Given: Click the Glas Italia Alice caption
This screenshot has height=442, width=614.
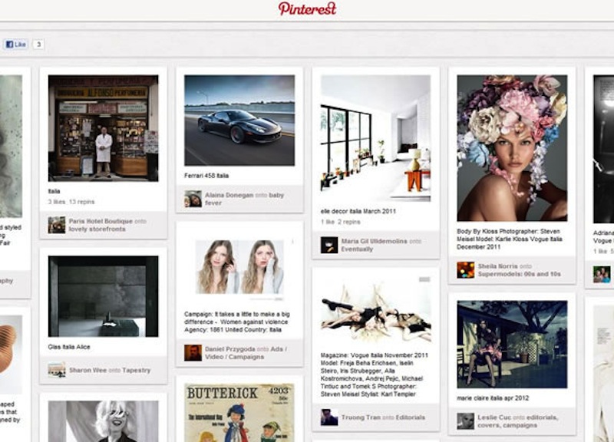Looking at the screenshot, I should 69,347.
